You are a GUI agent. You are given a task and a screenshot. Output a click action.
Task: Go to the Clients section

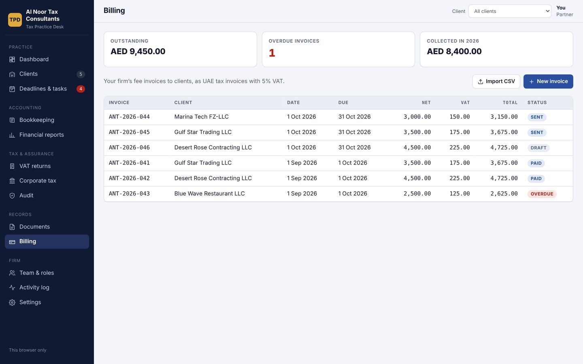pos(47,74)
